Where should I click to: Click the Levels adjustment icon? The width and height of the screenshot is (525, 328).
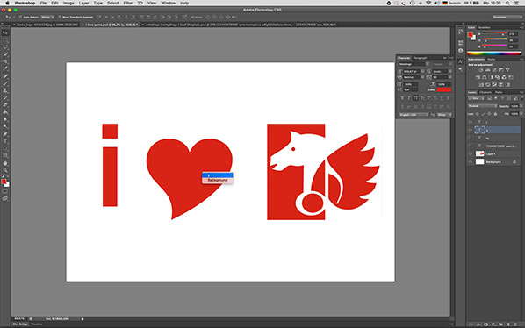coord(487,70)
